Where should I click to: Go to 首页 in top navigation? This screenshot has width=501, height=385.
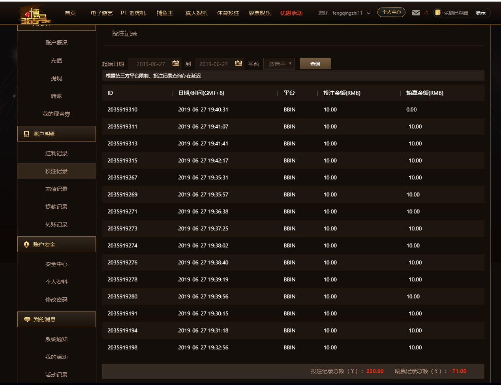(x=70, y=13)
